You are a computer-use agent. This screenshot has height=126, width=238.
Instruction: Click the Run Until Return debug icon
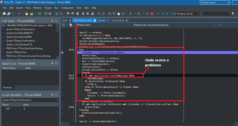pos(167,14)
